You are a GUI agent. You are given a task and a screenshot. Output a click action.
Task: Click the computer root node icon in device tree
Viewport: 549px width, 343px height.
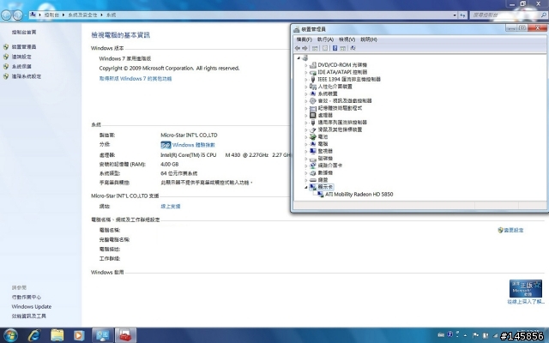[305, 57]
